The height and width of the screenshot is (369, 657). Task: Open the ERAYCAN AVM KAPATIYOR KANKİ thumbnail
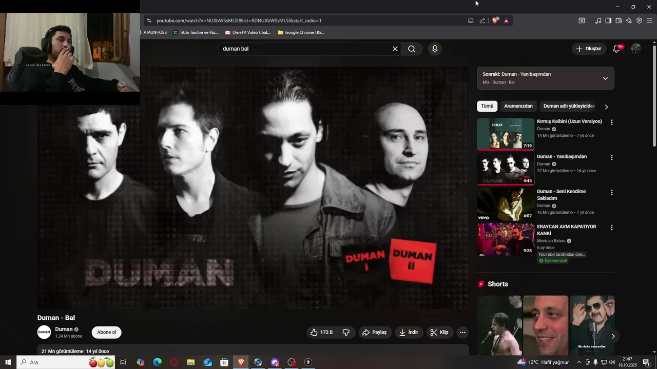point(506,239)
